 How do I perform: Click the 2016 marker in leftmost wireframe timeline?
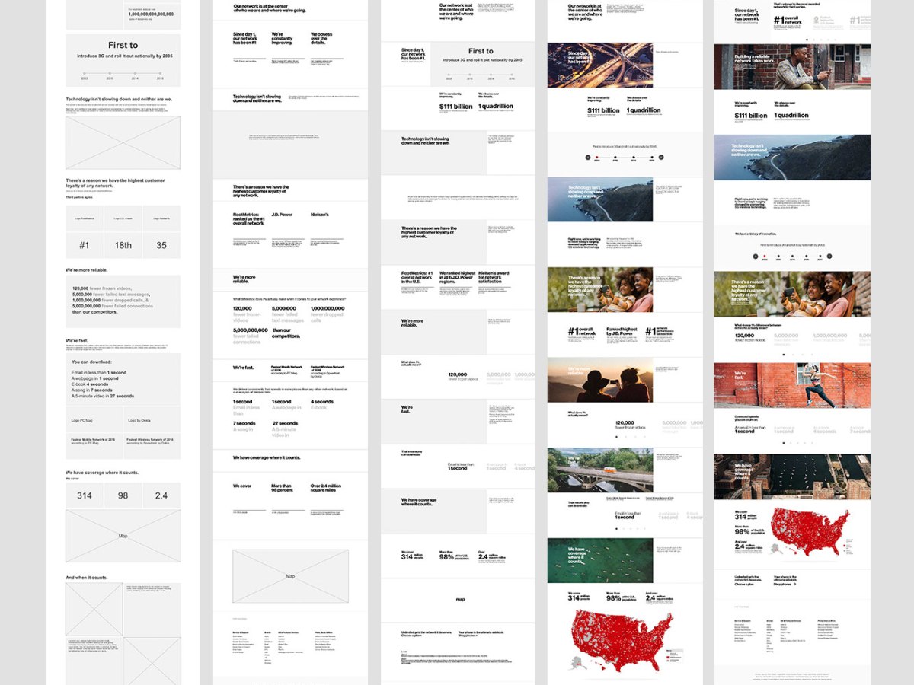click(160, 74)
